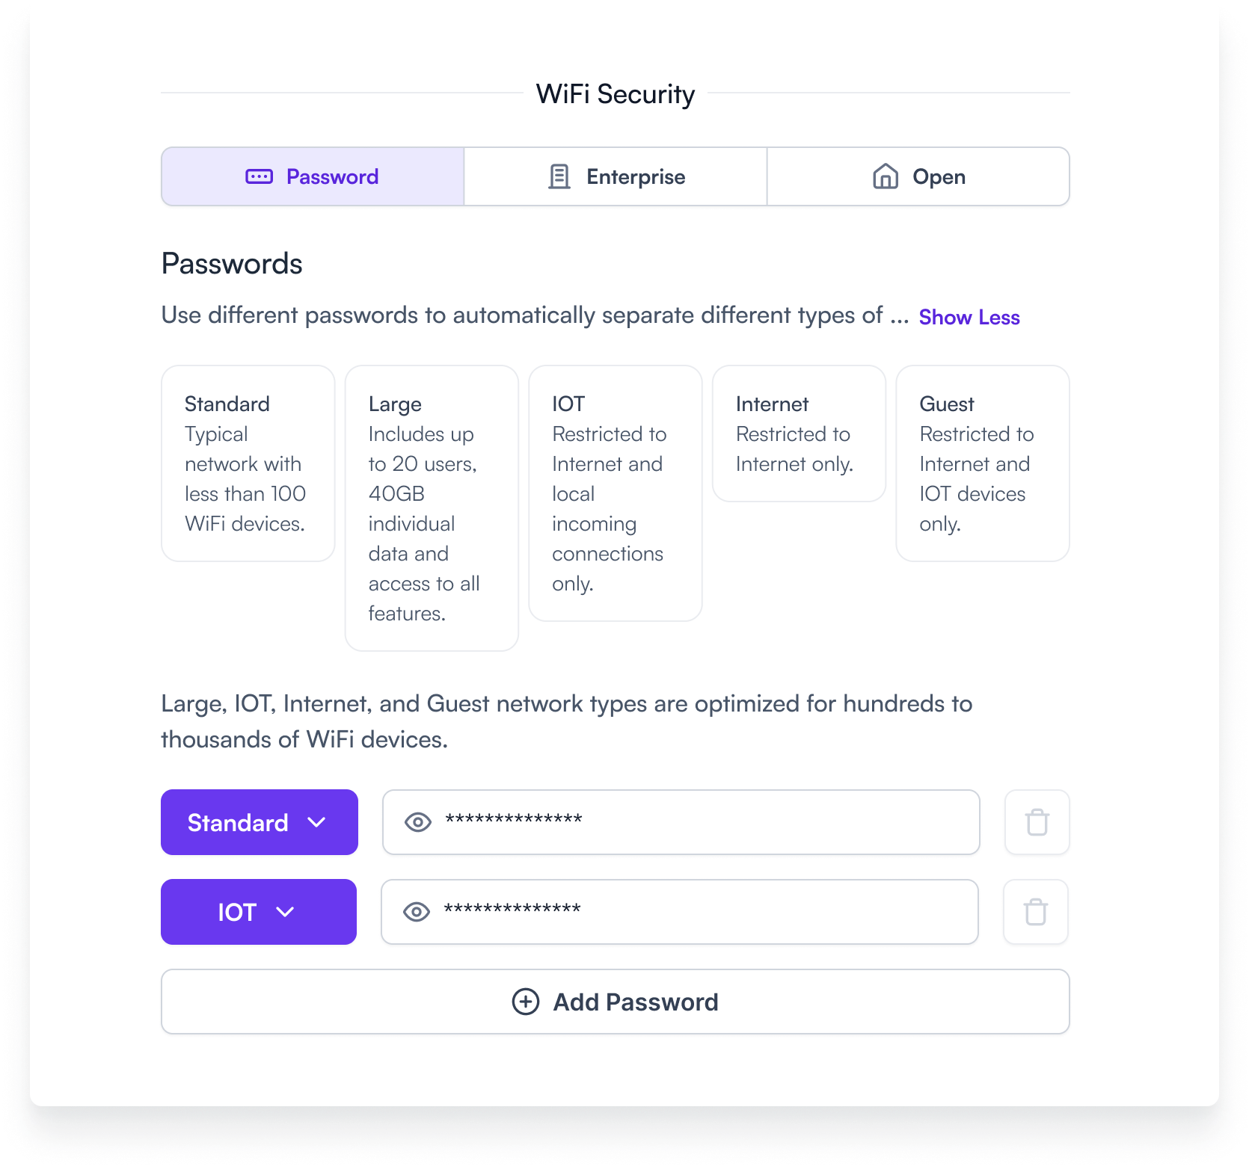The height and width of the screenshot is (1166, 1249).
Task: Expand the chevron on the Standard button
Action: coord(316,822)
